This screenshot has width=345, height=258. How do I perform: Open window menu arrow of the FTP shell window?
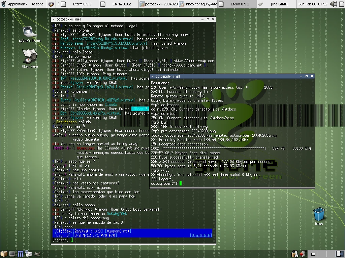[152, 76]
